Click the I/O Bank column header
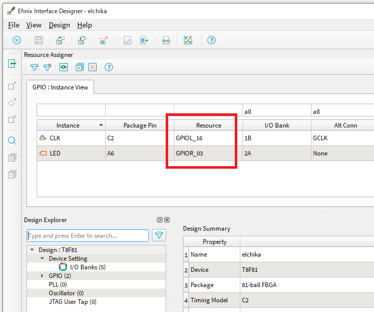The width and height of the screenshot is (374, 312). click(x=277, y=125)
